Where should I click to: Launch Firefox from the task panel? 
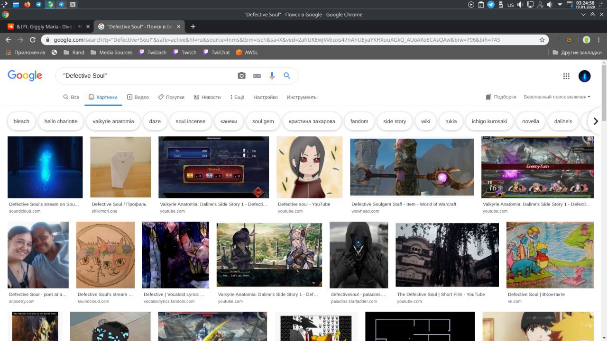(x=27, y=4)
